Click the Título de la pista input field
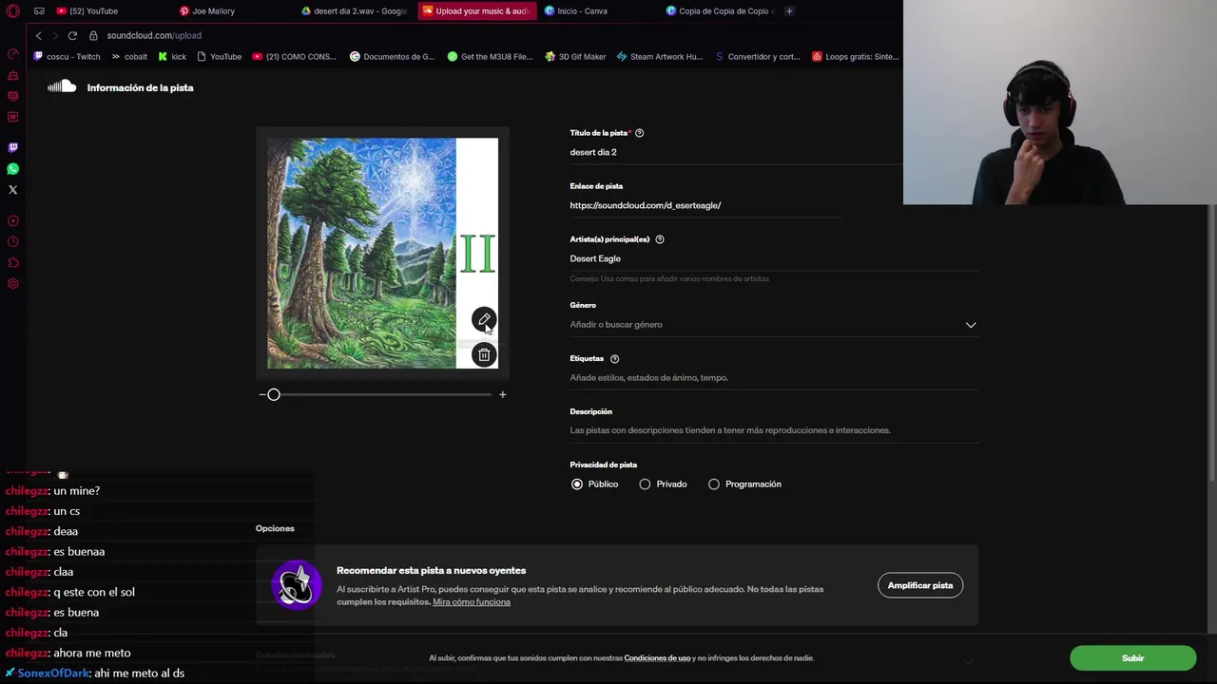1217x684 pixels. pos(737,152)
